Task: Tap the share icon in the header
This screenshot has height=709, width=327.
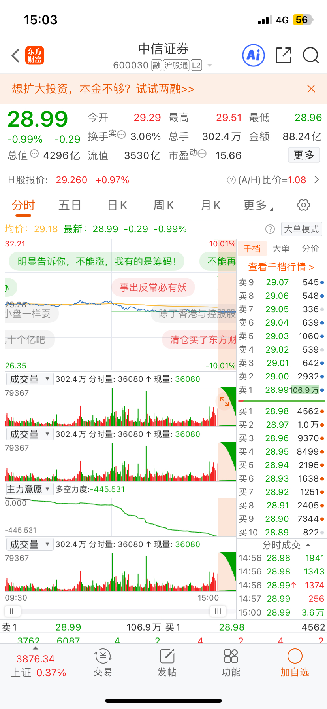Action: tap(284, 55)
